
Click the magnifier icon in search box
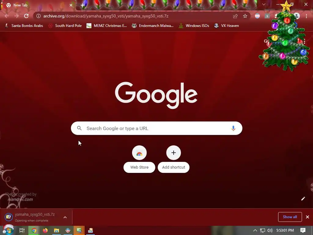(79, 128)
